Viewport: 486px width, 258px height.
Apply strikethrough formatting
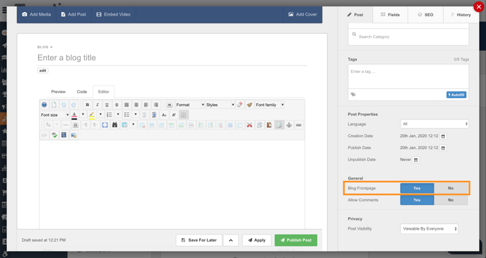117,105
